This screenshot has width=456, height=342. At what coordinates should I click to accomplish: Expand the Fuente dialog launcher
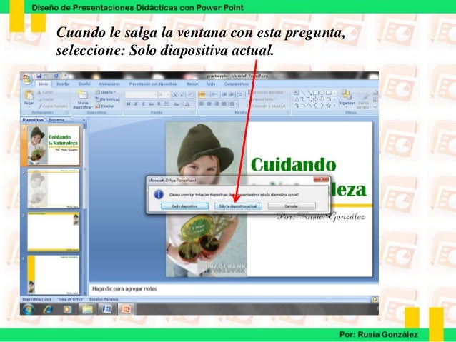(x=192, y=112)
